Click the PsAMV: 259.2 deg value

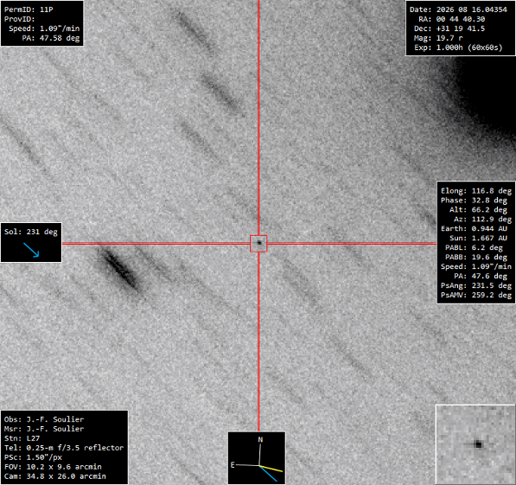coord(476,295)
